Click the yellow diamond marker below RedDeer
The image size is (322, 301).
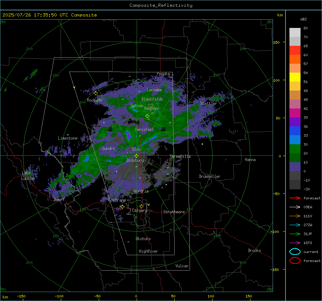147,116
